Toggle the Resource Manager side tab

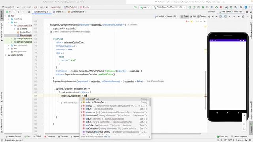2,32
